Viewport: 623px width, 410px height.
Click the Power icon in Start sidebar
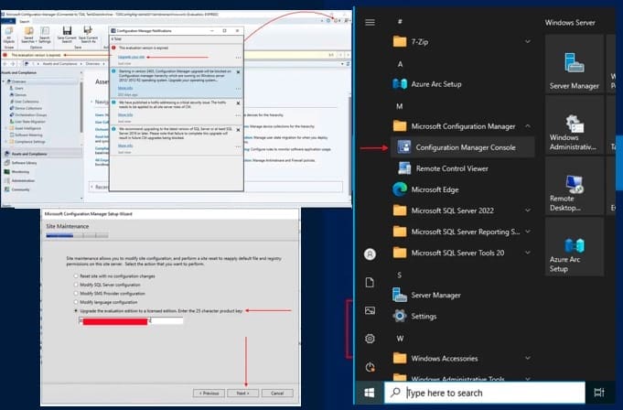tap(370, 367)
